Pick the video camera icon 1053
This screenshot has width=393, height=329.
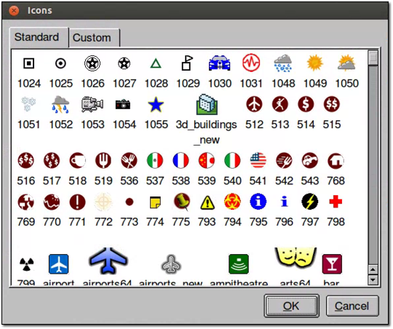click(92, 104)
